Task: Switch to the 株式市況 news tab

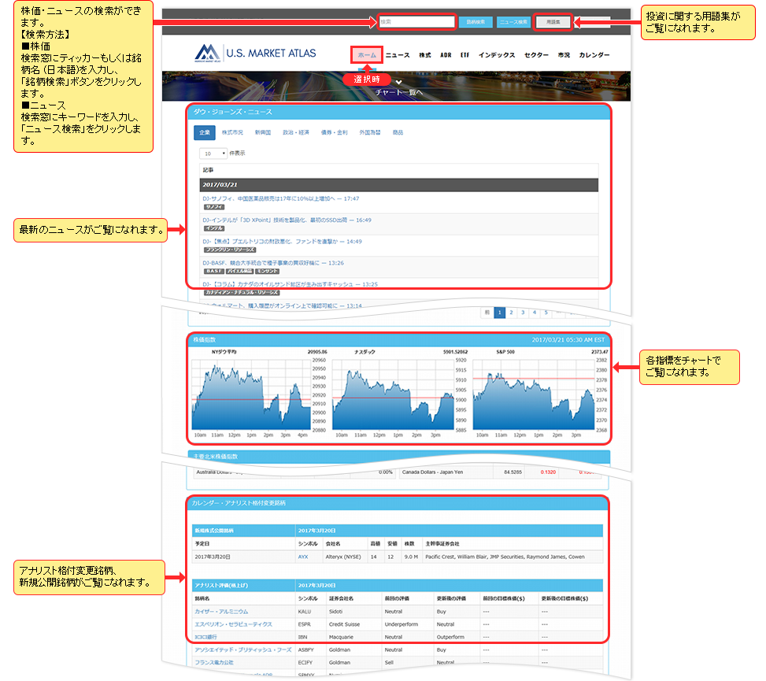Action: coord(232,132)
